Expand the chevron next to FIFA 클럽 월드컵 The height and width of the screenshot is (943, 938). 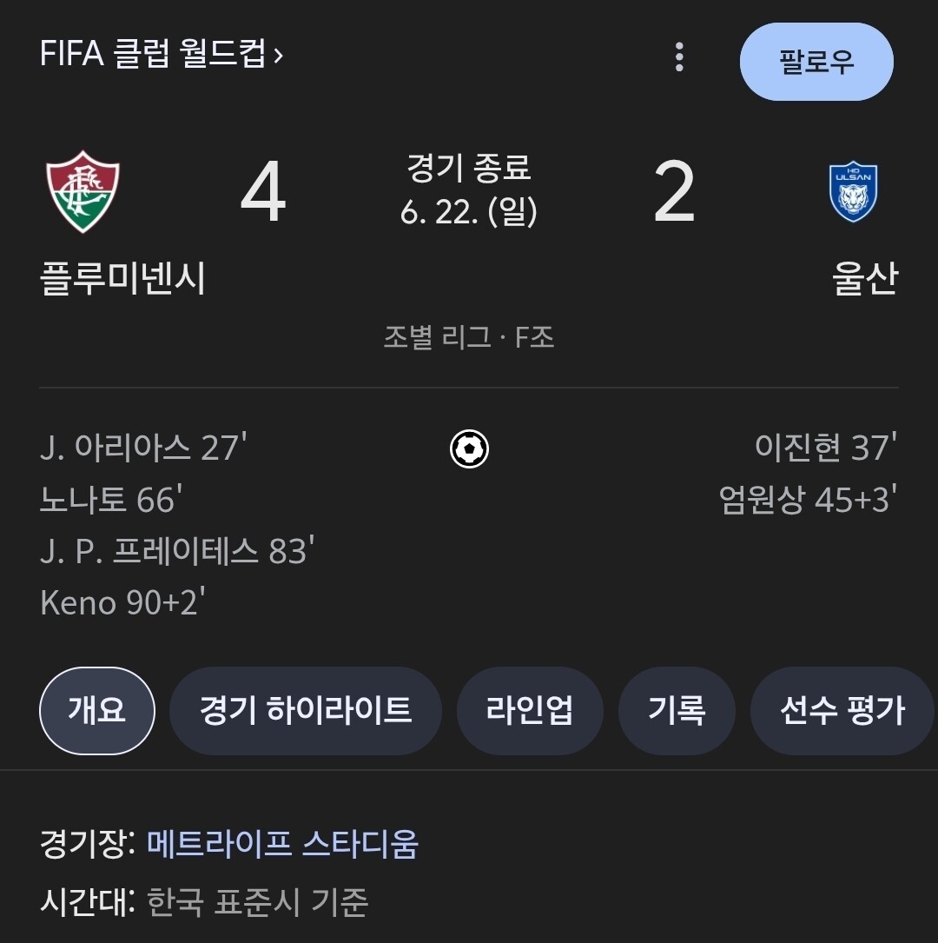(278, 56)
